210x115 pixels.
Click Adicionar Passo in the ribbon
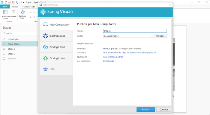pos(6,15)
